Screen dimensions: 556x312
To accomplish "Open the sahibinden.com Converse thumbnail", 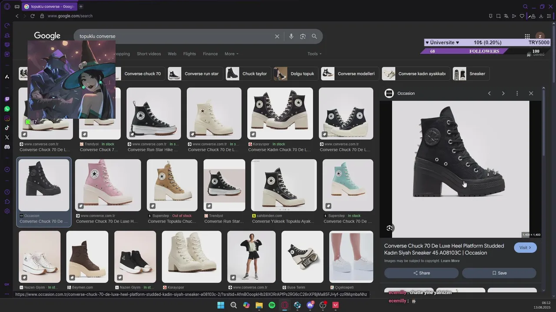I will (x=284, y=185).
